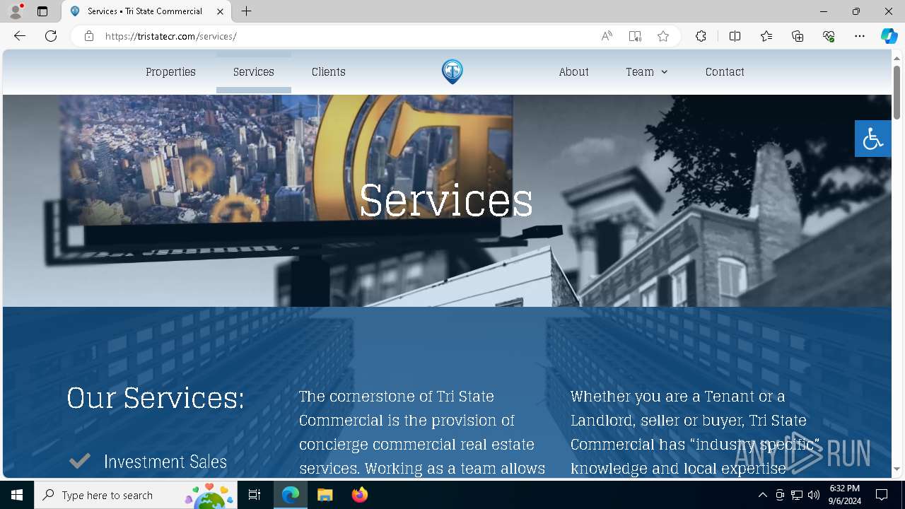Open browser Collections

click(798, 36)
